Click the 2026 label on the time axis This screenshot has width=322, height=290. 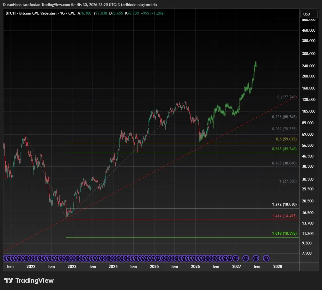(x=195, y=266)
